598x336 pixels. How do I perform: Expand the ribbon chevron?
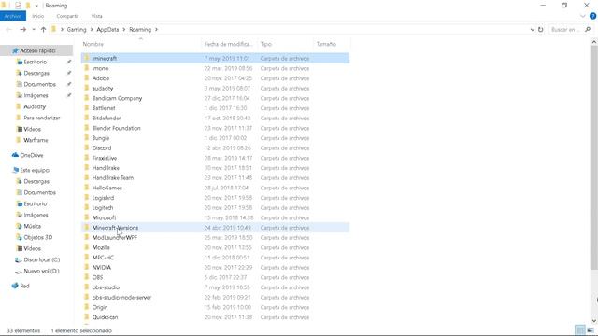583,16
